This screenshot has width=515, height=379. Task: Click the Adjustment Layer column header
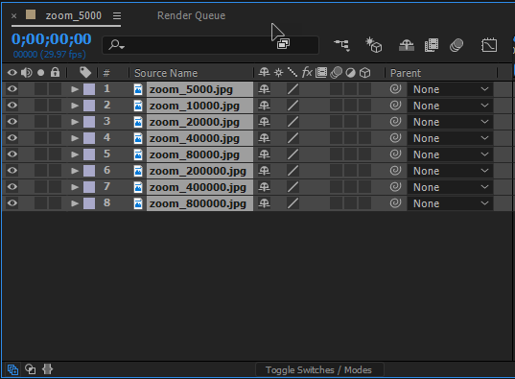(350, 73)
